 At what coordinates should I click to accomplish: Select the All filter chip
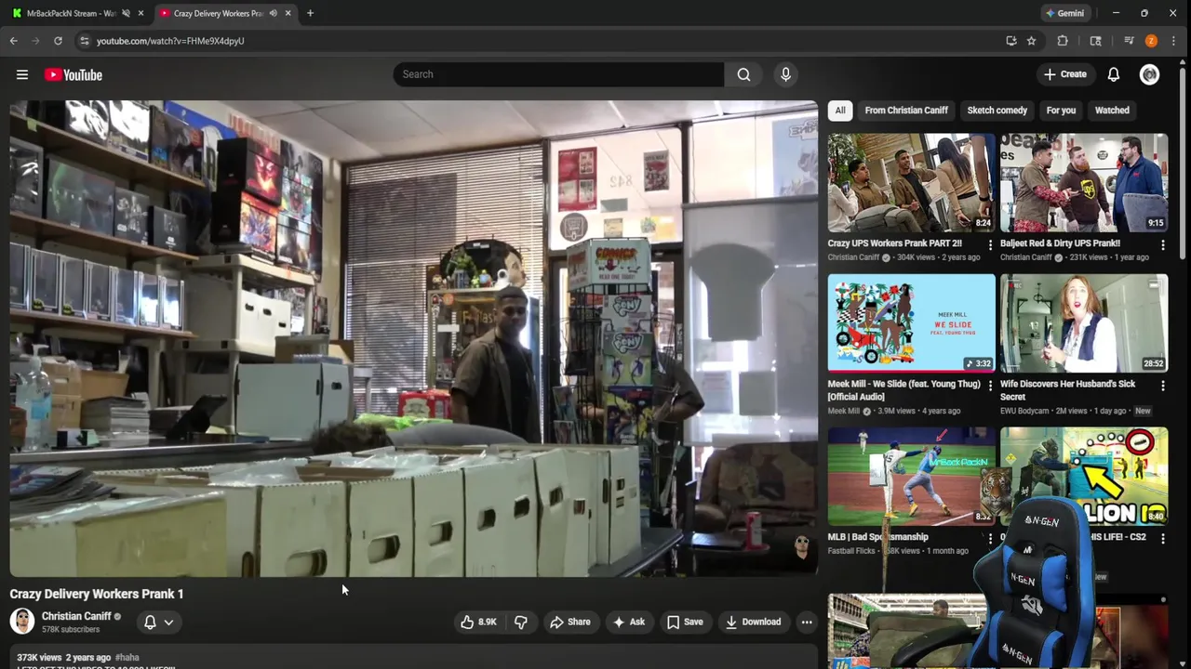click(840, 111)
